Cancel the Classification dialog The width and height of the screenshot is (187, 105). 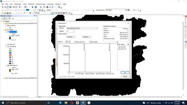[x=125, y=76]
